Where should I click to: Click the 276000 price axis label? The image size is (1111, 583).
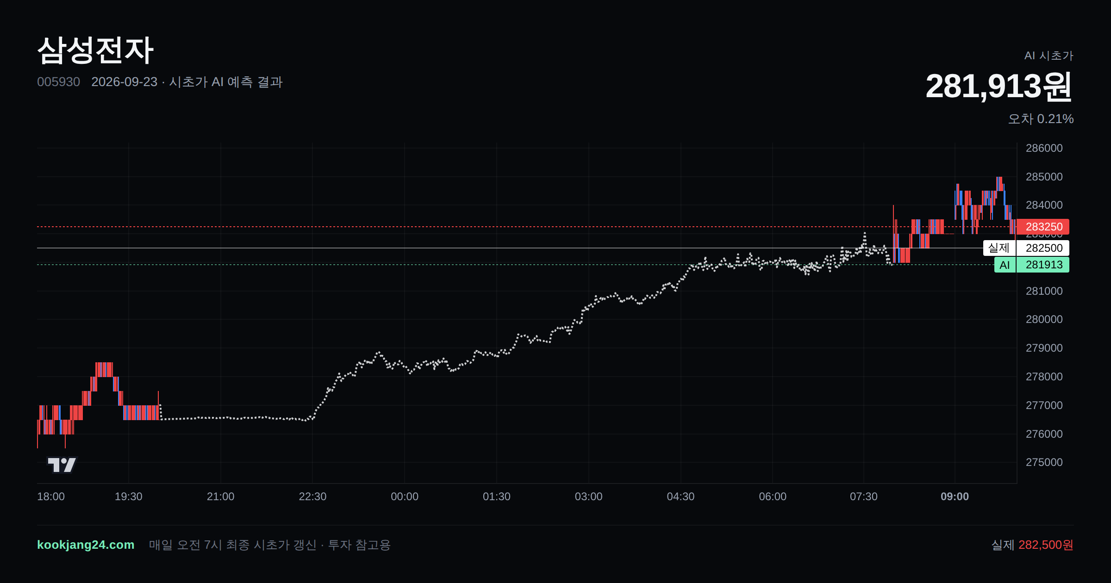tap(1044, 434)
